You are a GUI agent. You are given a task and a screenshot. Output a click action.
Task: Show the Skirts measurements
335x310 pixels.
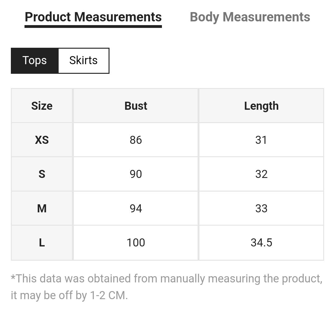[83, 60]
